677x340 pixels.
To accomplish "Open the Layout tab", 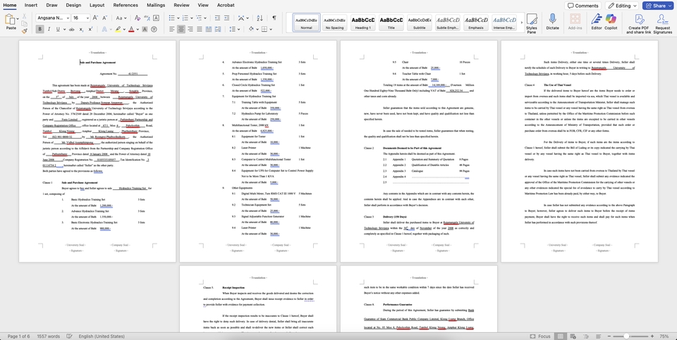I will pos(97,5).
